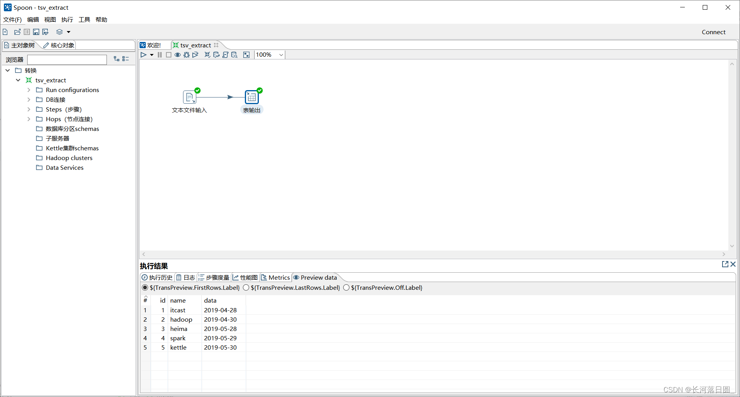Switch to the 主对象树 tab
740x397 pixels.
click(x=20, y=45)
